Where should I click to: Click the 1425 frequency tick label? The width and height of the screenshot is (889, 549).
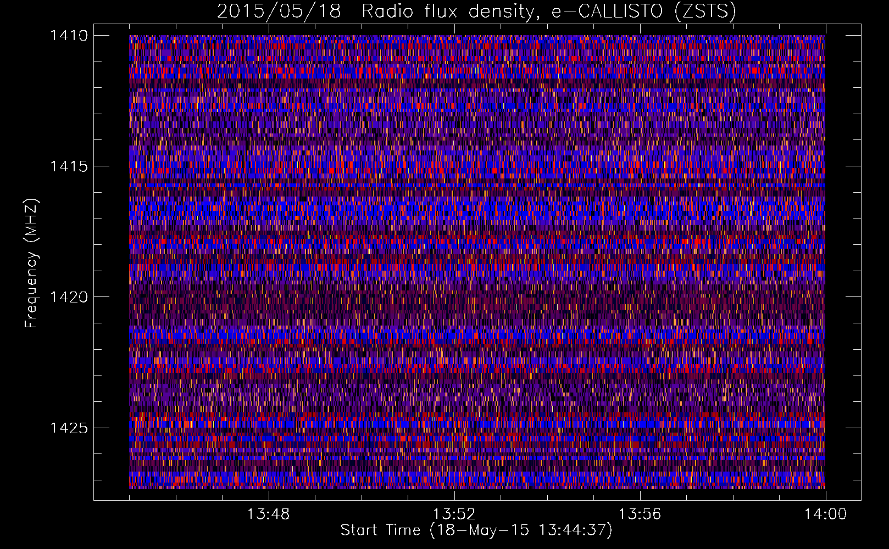pos(69,428)
